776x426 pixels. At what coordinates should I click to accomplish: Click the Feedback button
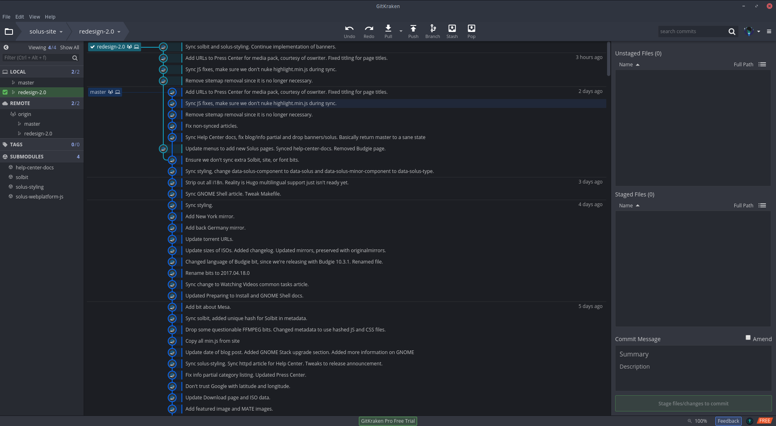(728, 421)
